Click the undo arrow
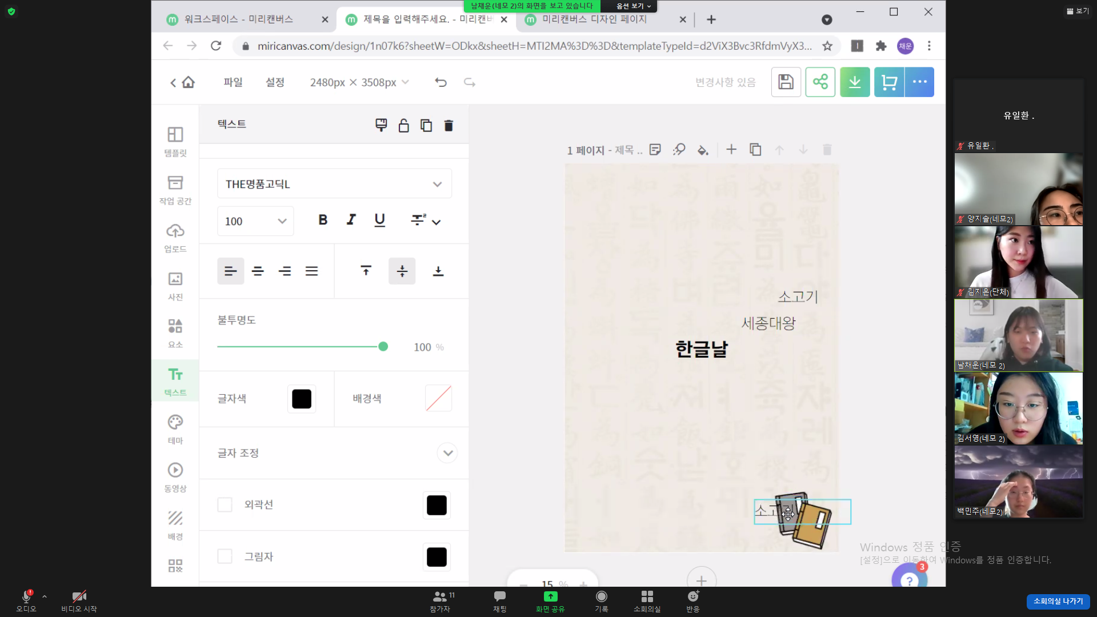 click(441, 82)
